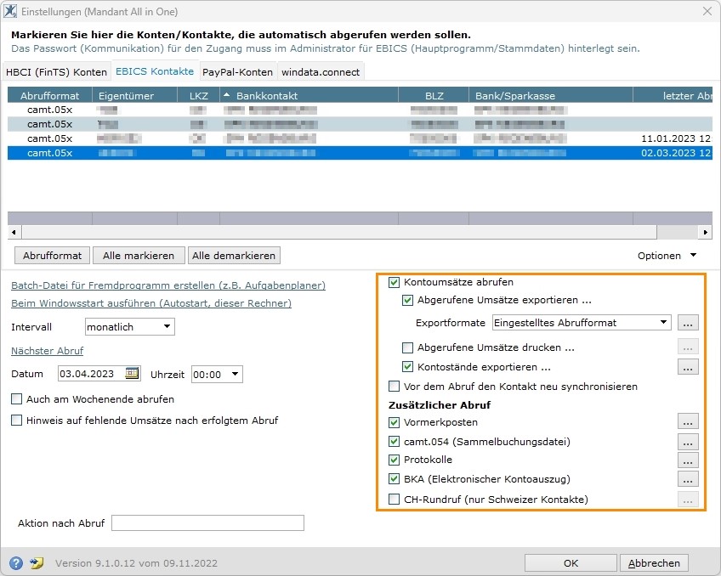Screen dimensions: 721x576
Task: Check Hinweis auf fehlende Umsätze option
Action: 16,421
